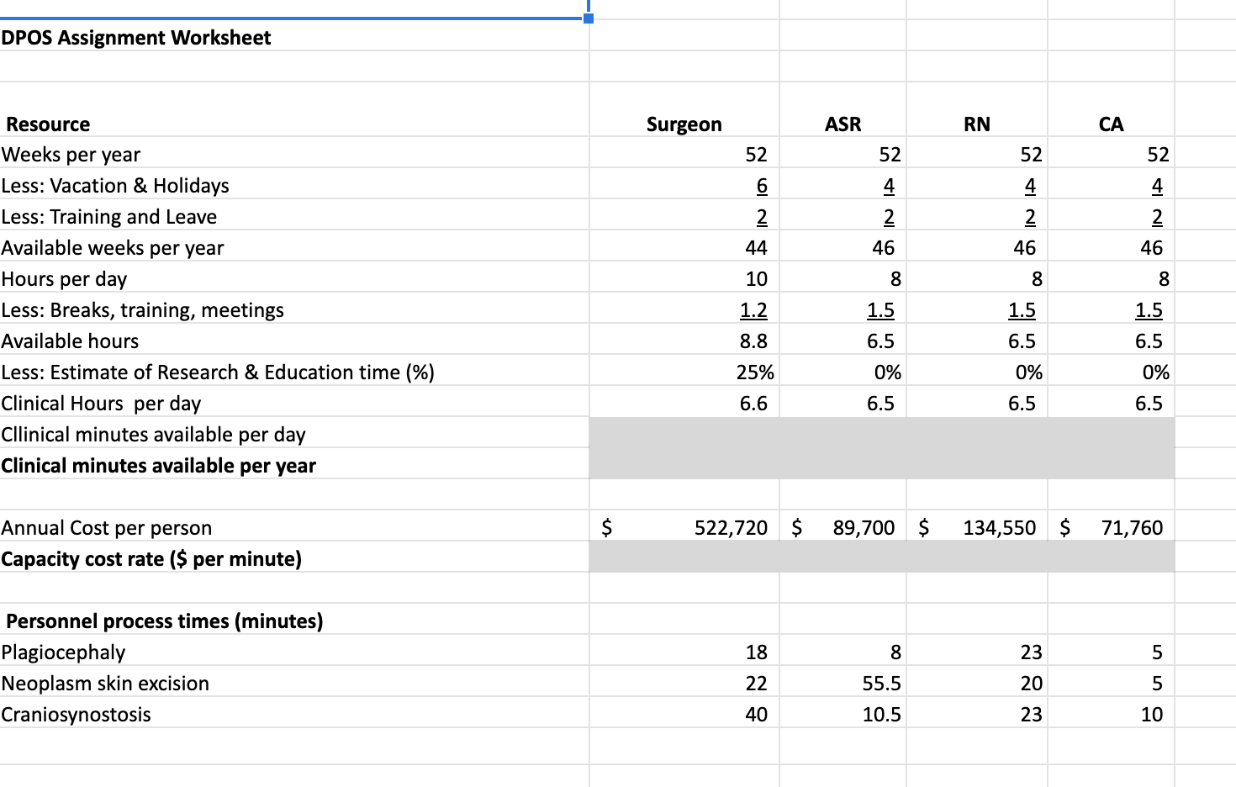This screenshot has width=1236, height=787.
Task: Select the CA annual cost cell showing 71,760
Action: point(1110,527)
